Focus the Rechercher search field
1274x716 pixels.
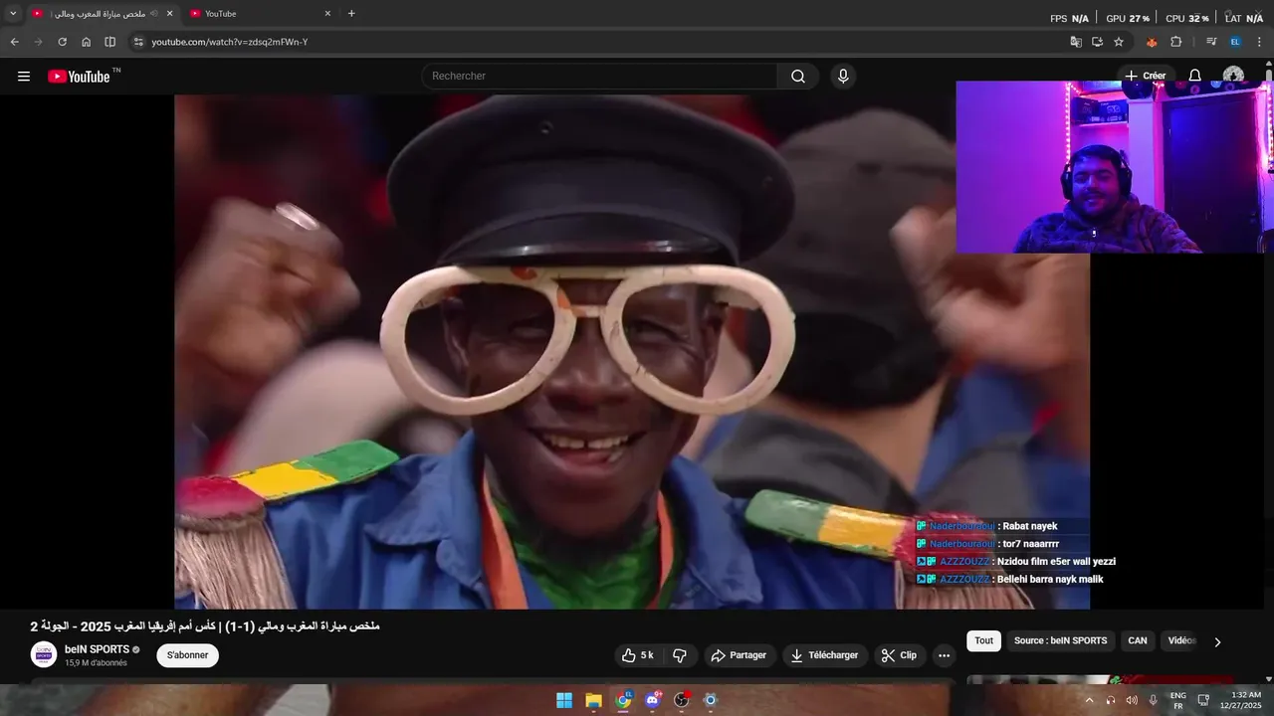[x=600, y=77]
